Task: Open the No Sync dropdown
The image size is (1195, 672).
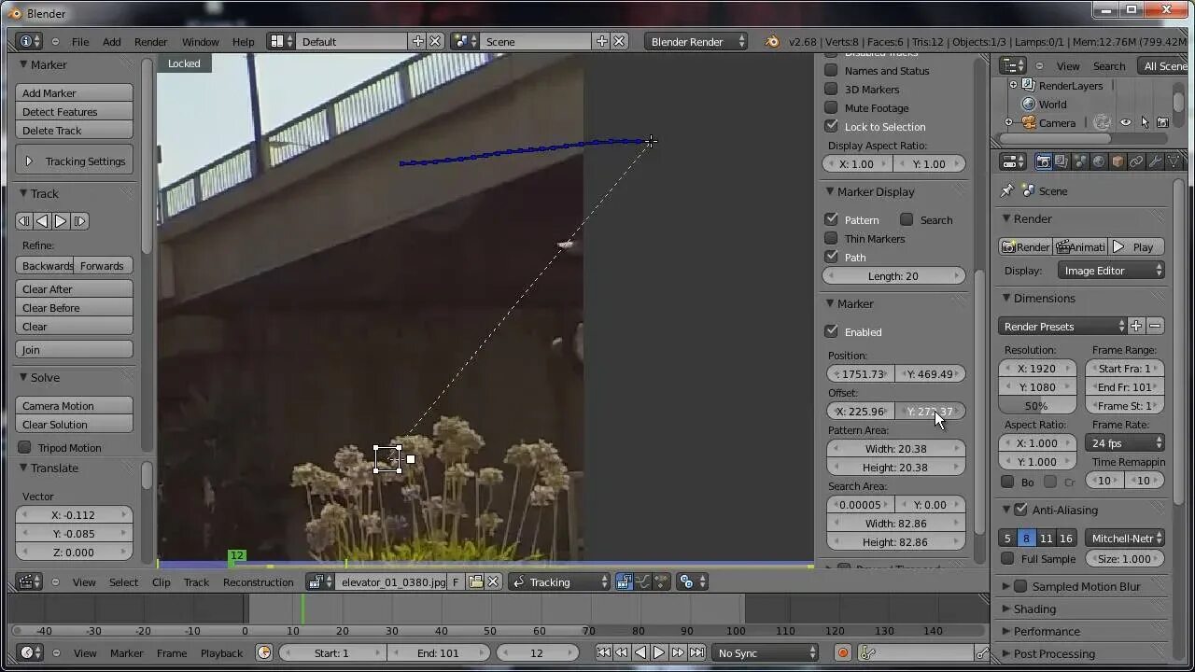Action: tap(766, 652)
